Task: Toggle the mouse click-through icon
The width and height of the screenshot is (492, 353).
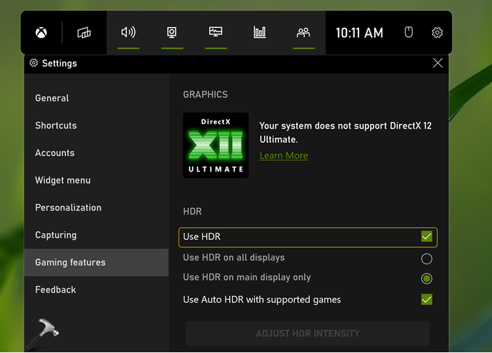Action: click(x=409, y=32)
